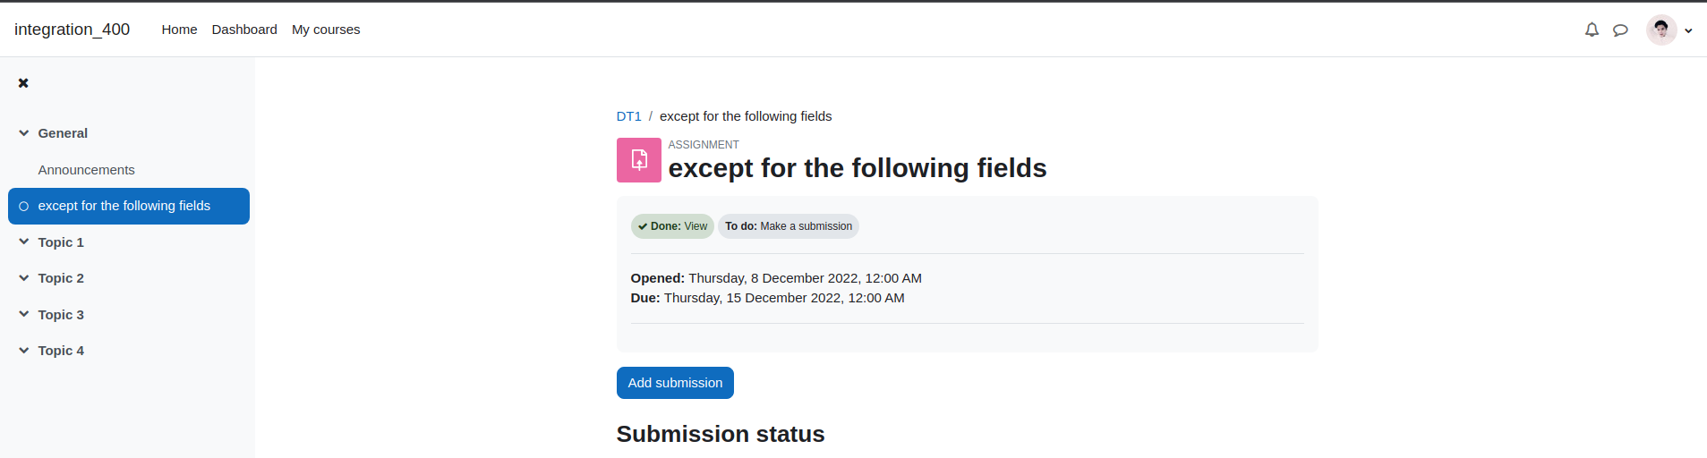Click the user profile avatar
Screen dimensions: 1707x458
1661,30
